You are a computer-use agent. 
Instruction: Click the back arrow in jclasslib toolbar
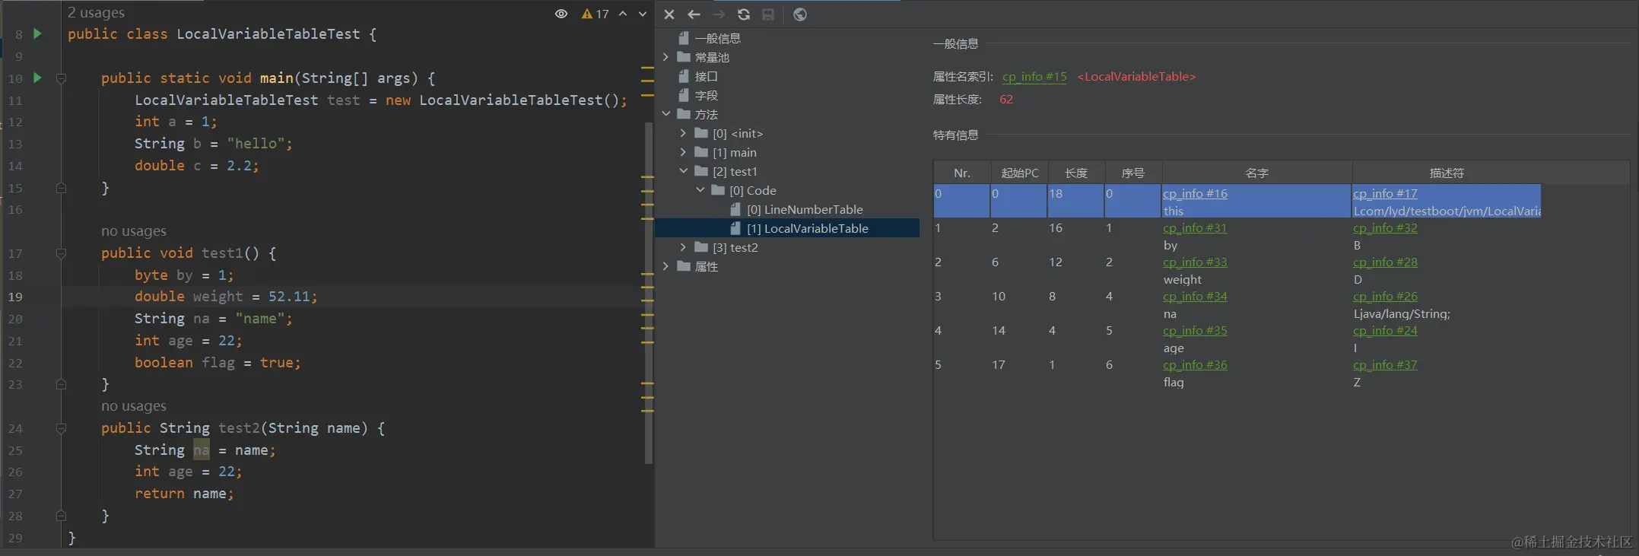[x=694, y=14]
